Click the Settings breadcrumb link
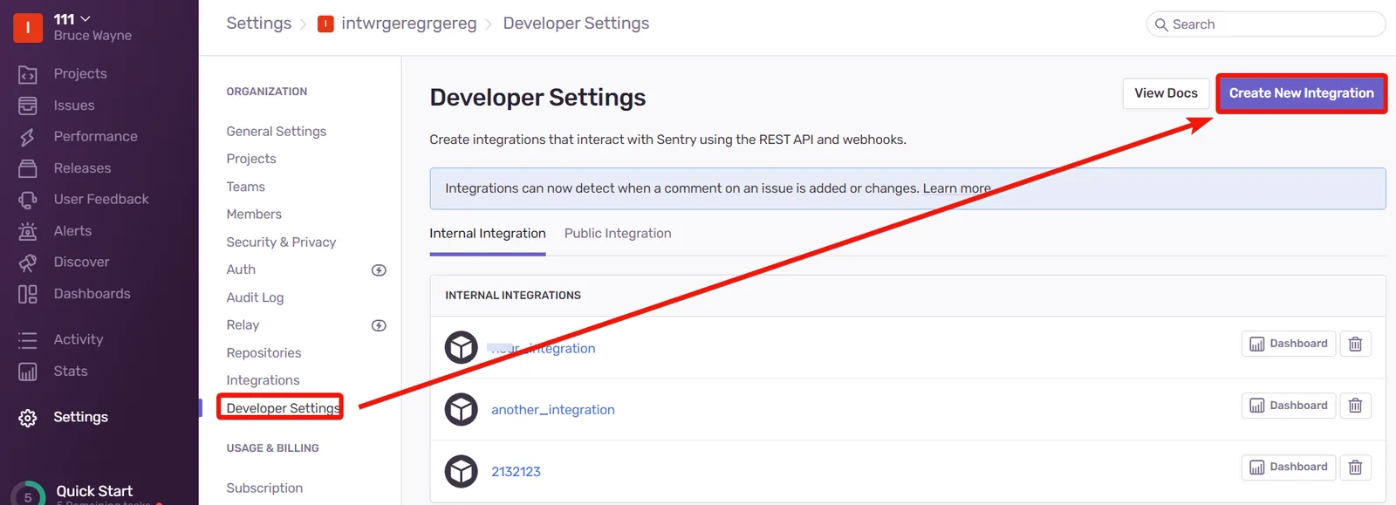1396x505 pixels. (x=259, y=24)
